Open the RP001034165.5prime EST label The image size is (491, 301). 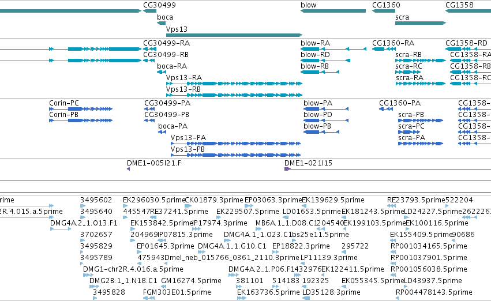tap(429, 246)
